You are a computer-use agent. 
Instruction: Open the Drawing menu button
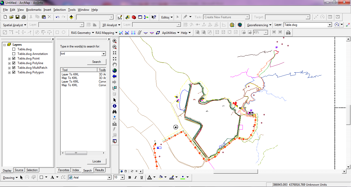pos(10,178)
